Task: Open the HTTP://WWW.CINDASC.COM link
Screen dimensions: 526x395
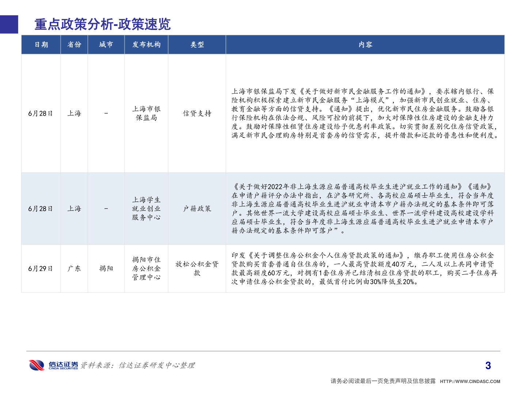Action: pos(469,381)
